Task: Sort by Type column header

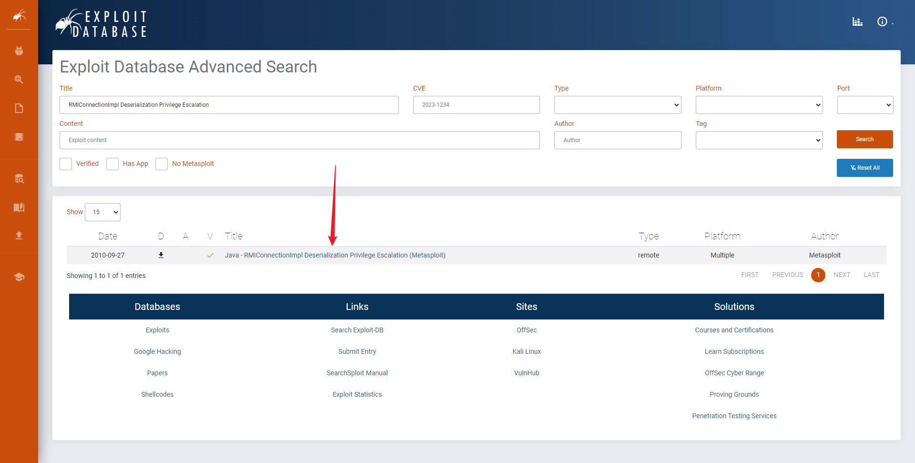Action: coord(649,236)
